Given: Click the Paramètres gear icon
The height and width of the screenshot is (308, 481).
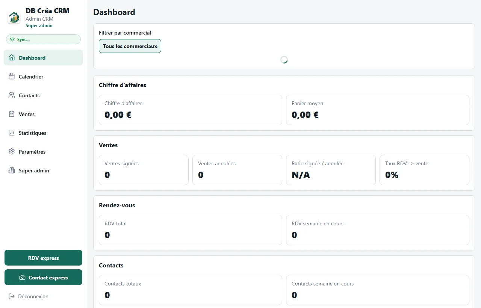Looking at the screenshot, I should 12,152.
